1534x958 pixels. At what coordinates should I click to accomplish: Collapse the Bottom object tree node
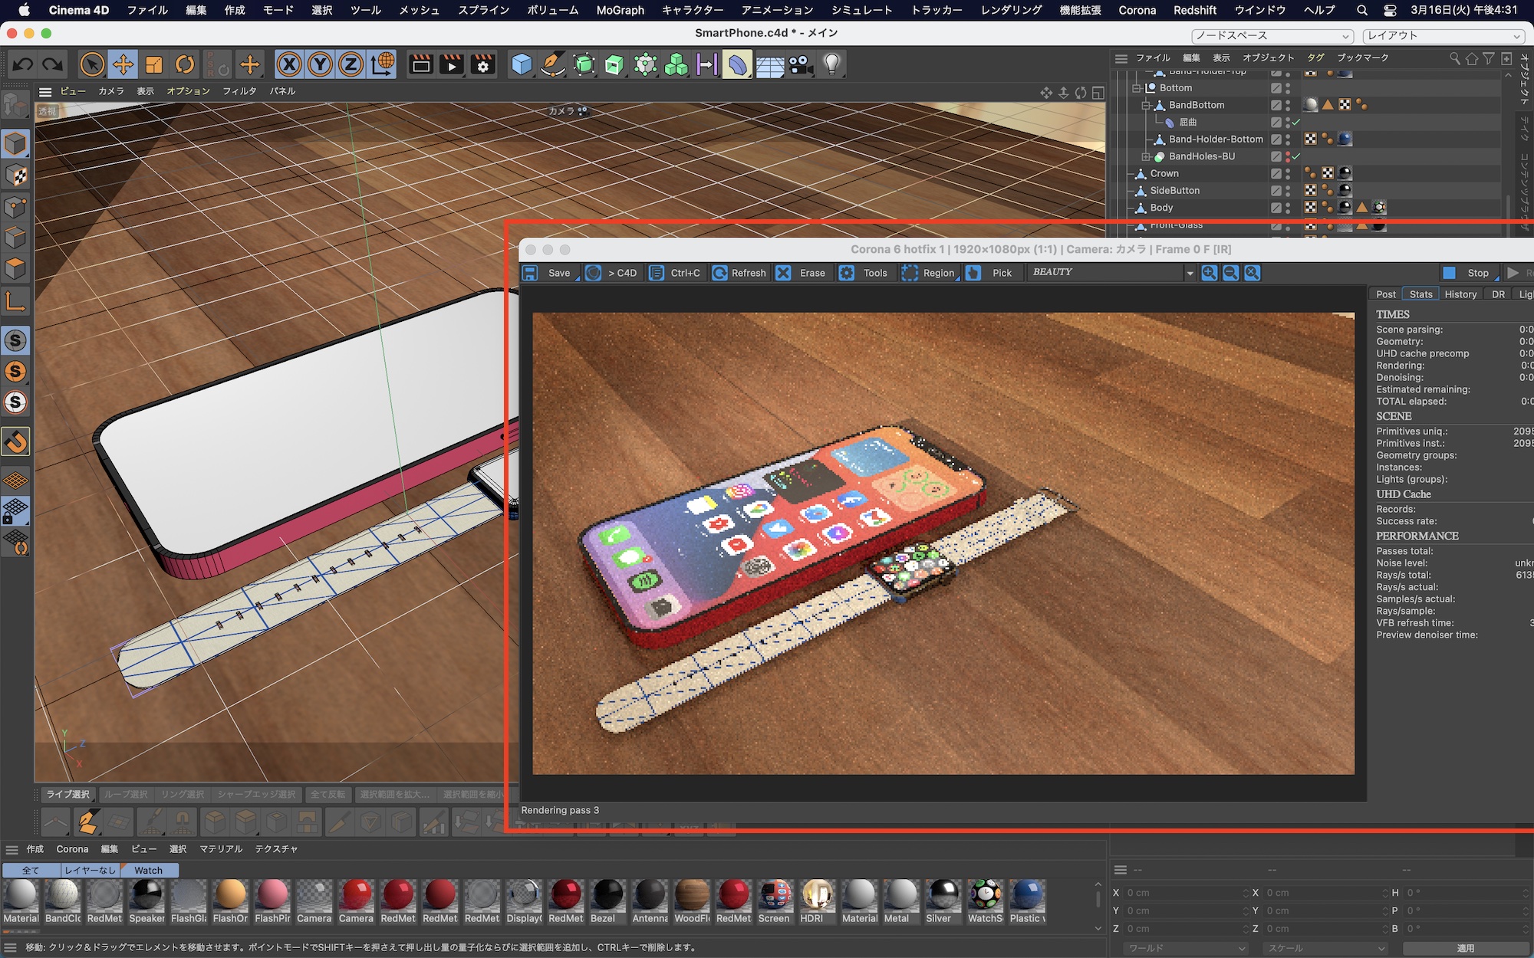pos(1137,88)
